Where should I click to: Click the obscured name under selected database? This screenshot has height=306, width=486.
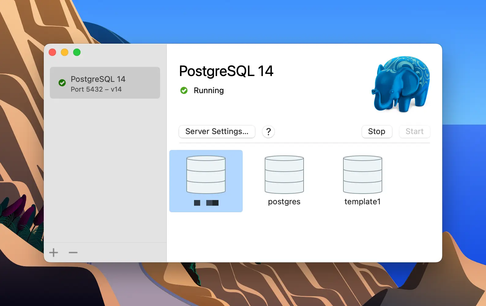(x=206, y=203)
